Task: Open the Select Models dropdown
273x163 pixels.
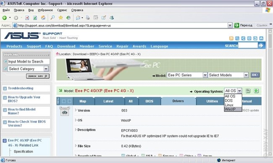Action: tap(246, 75)
